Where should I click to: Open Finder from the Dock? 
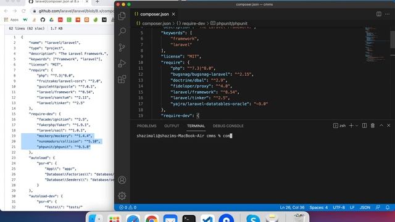pos(96,218)
